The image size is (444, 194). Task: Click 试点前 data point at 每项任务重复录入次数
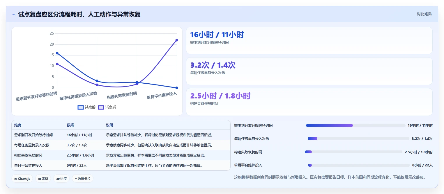[x=97, y=81]
